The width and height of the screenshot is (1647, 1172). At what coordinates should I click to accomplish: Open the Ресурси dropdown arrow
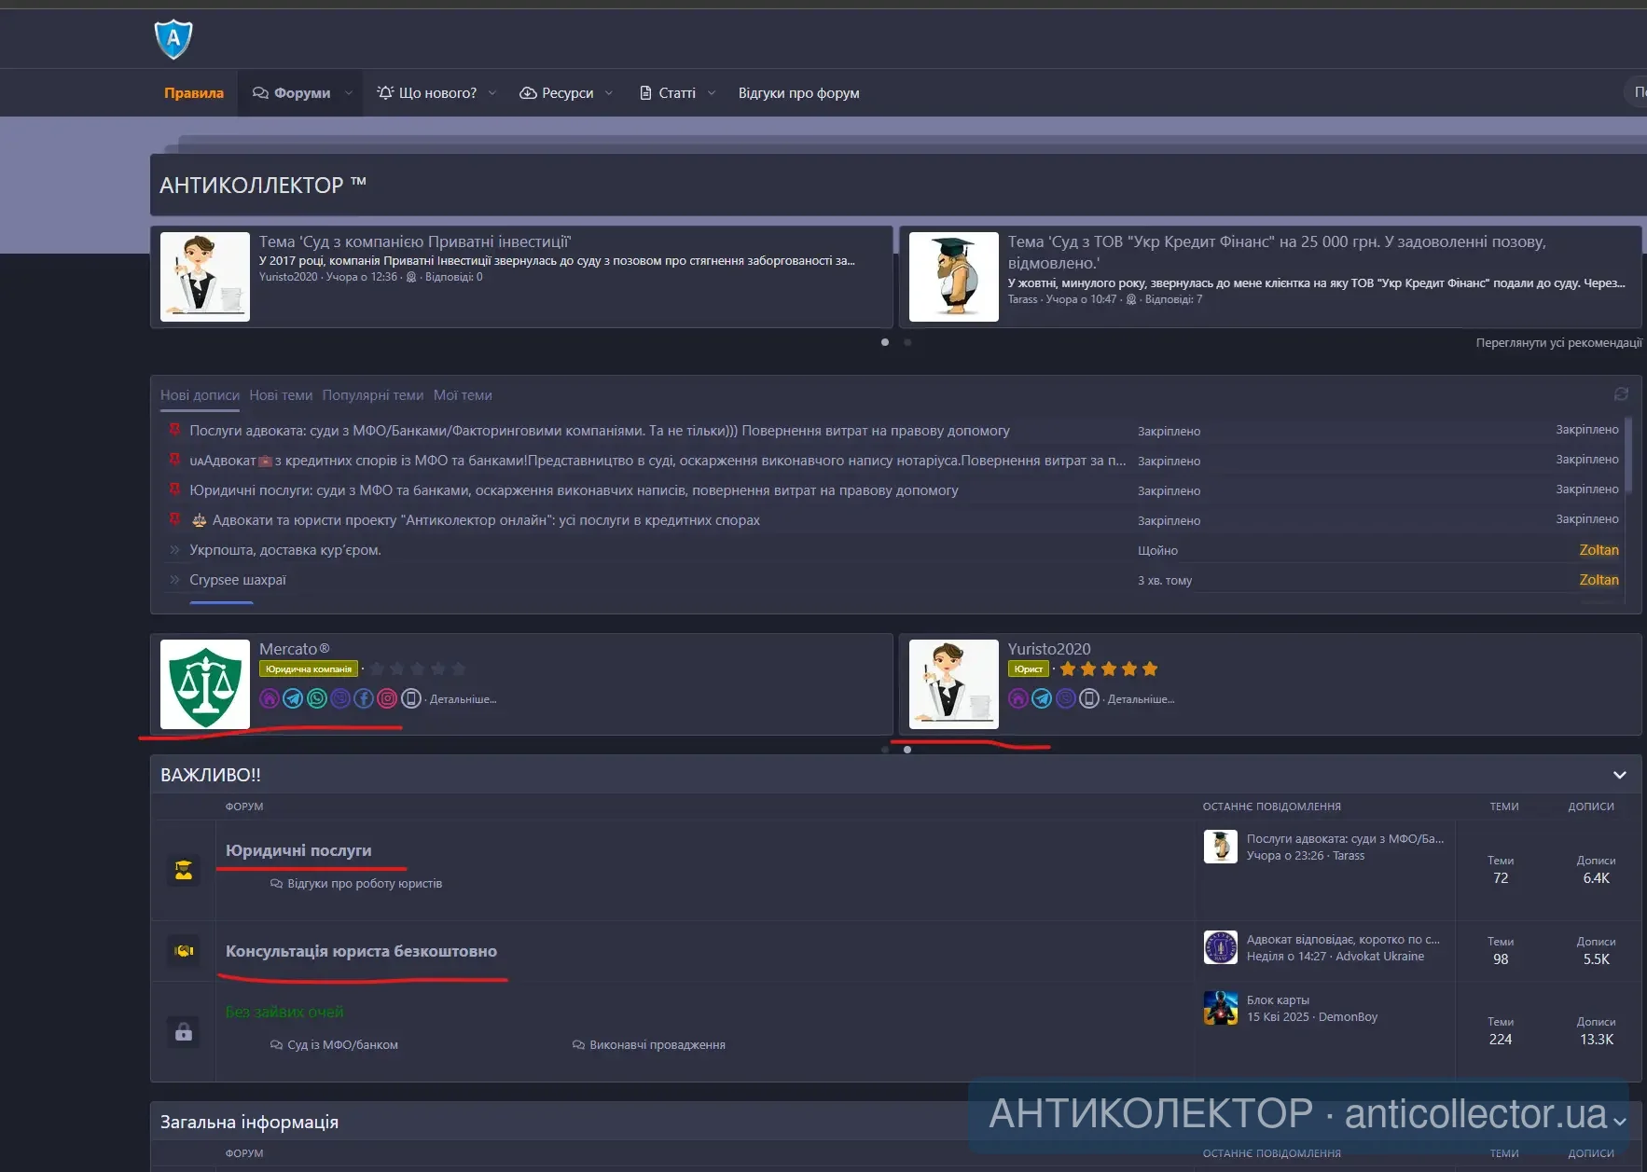point(609,93)
